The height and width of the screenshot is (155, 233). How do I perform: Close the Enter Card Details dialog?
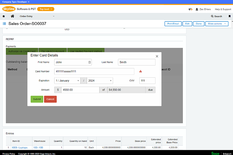(x=157, y=56)
